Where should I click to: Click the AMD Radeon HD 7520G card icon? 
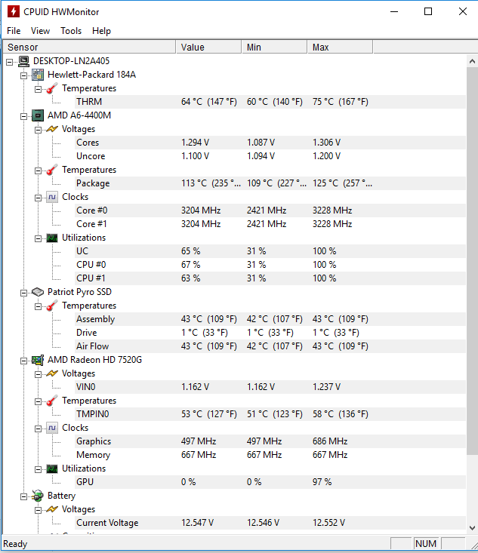tap(38, 360)
